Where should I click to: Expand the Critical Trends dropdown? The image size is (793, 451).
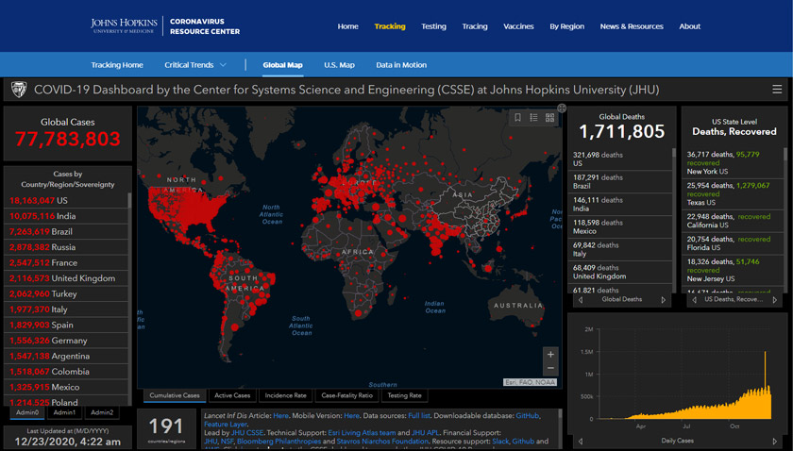coord(195,65)
